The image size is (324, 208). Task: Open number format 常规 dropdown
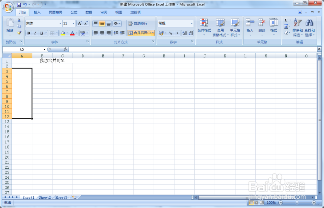pos(191,23)
